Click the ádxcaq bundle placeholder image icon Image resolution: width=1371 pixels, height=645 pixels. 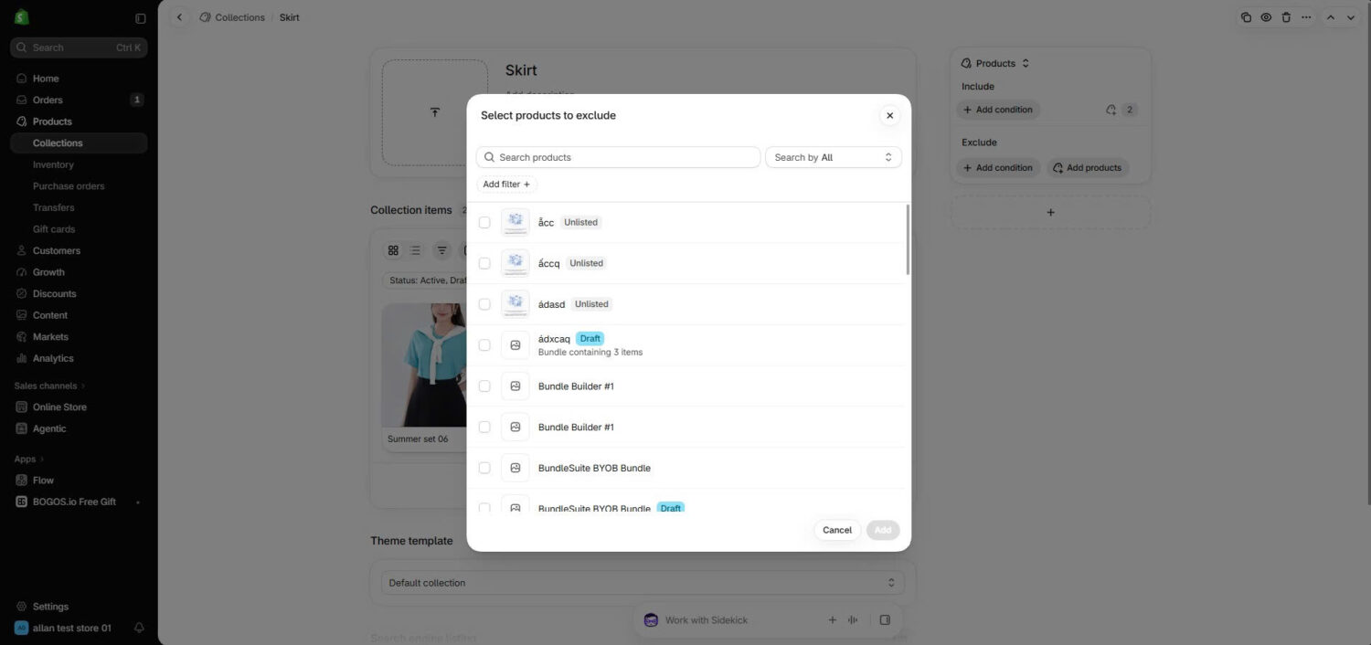click(x=515, y=345)
